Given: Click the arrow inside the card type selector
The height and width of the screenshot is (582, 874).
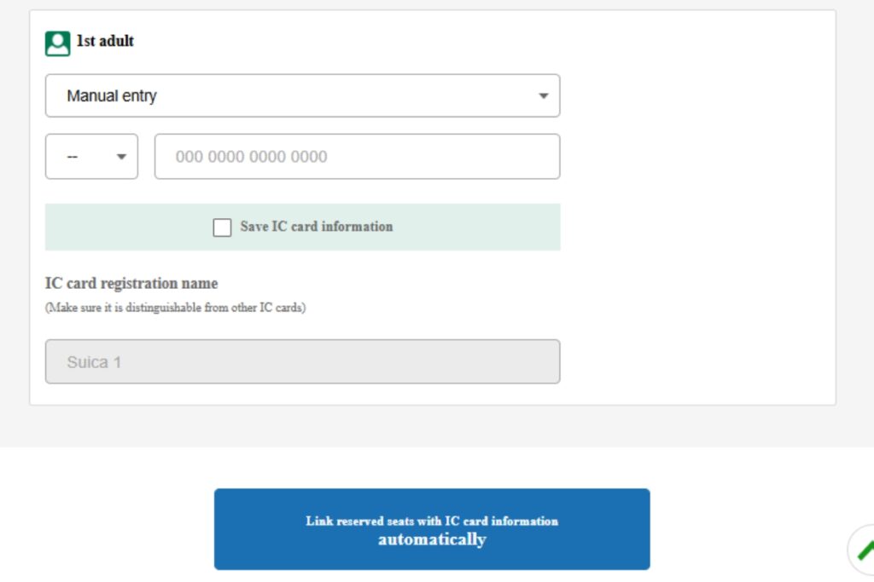Looking at the screenshot, I should pos(121,156).
